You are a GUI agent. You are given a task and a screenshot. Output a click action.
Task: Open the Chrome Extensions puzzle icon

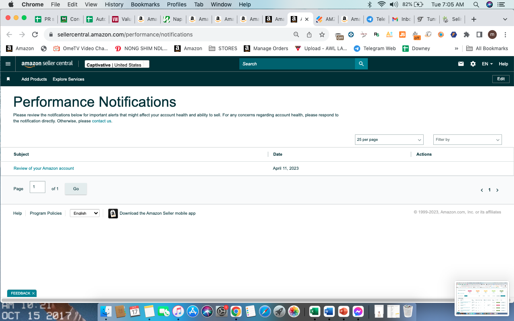point(467,35)
